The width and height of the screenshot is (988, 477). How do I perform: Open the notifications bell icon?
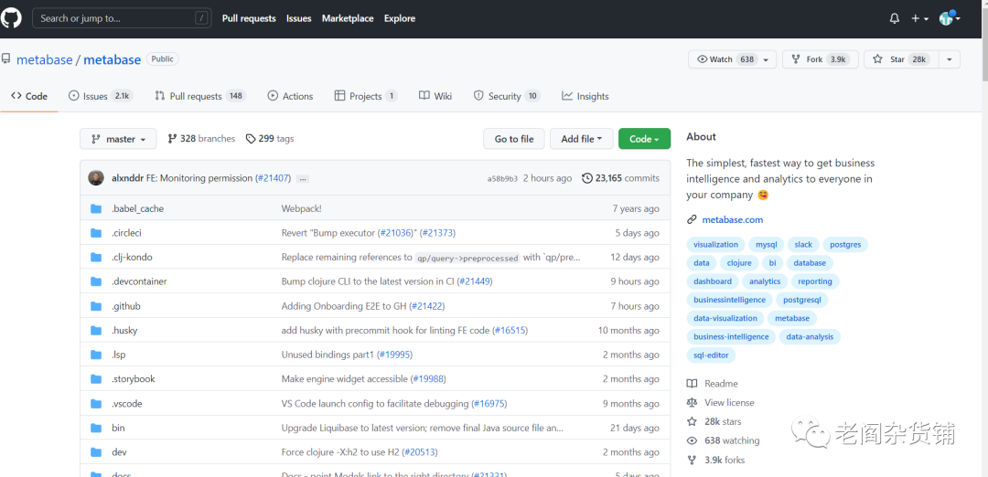tap(894, 19)
